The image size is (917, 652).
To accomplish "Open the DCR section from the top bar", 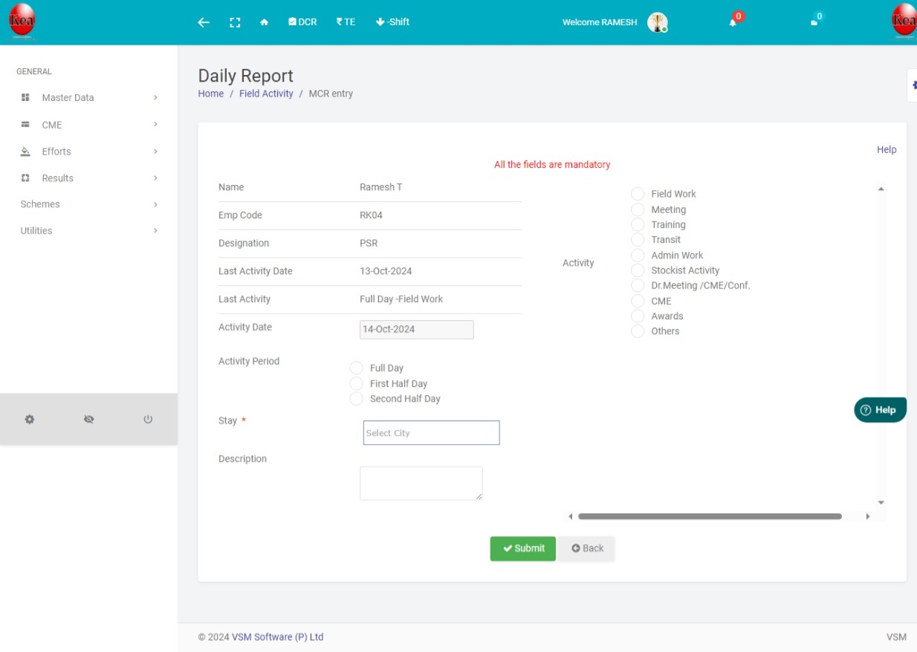I will [301, 22].
